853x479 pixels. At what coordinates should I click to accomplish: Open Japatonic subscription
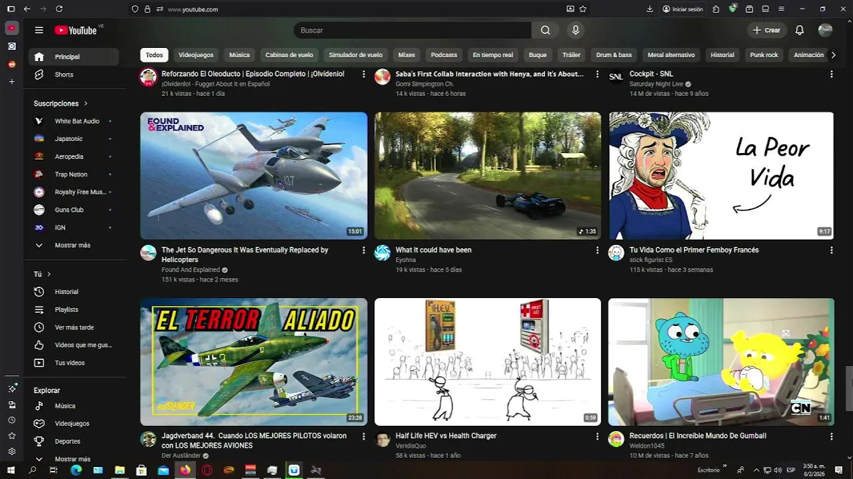tap(73, 139)
